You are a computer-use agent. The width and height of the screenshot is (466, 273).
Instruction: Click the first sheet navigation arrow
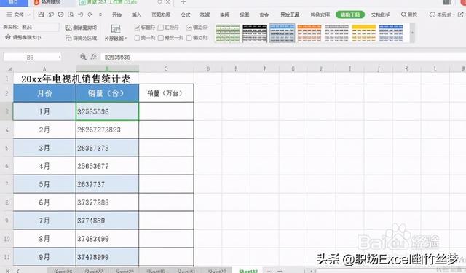coord(8,271)
